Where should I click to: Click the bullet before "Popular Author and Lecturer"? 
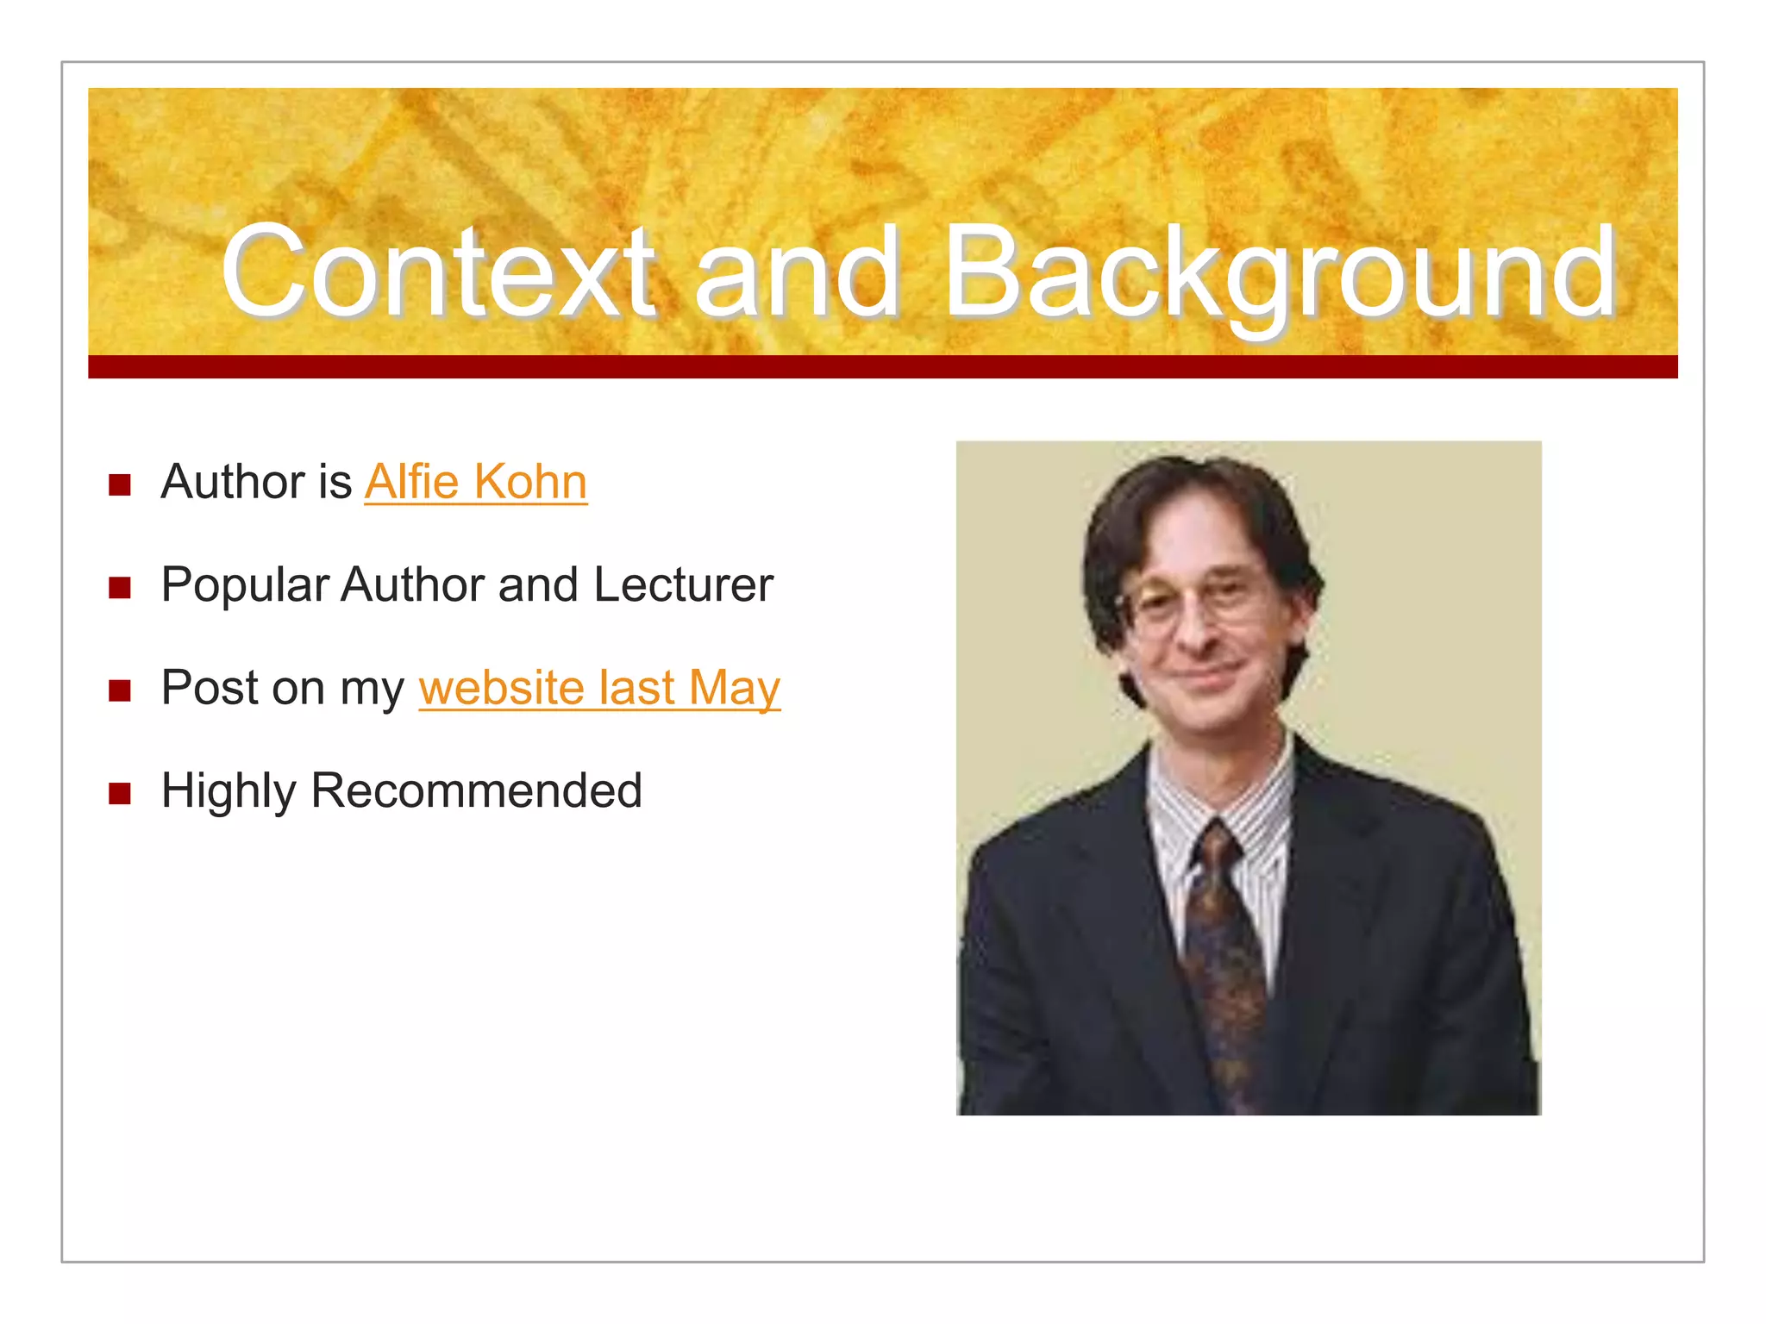point(120,589)
